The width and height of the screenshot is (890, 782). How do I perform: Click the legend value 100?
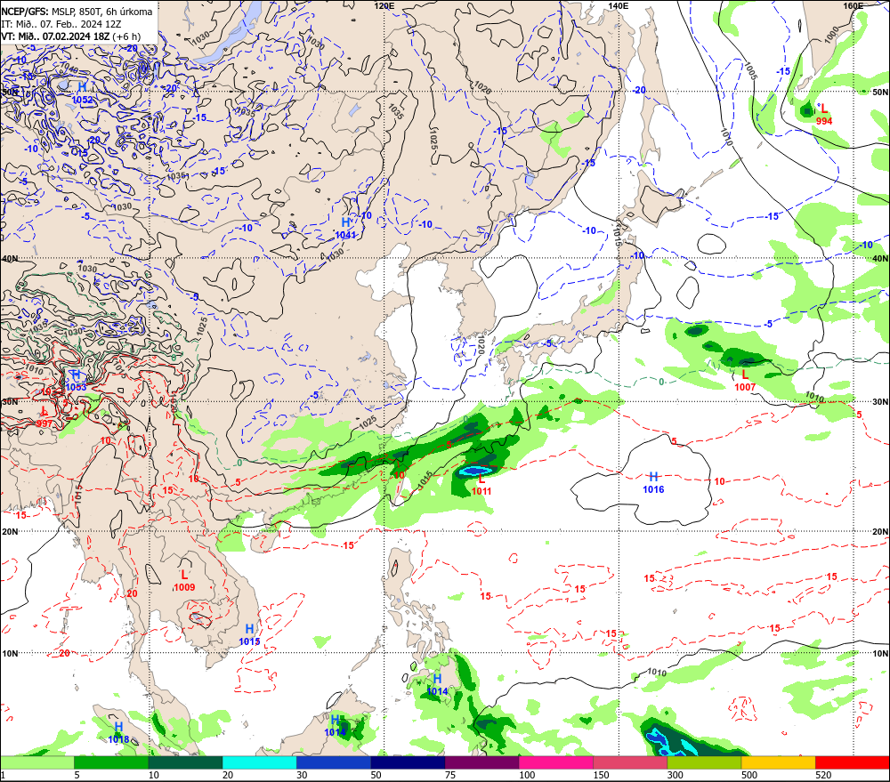point(527,775)
